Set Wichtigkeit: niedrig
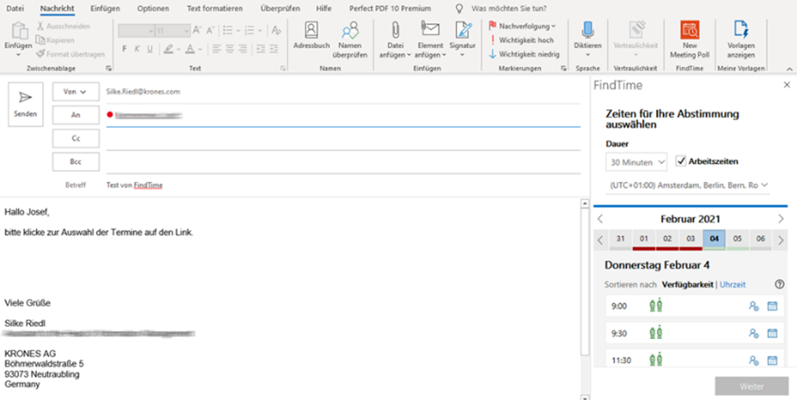Image resolution: width=797 pixels, height=400 pixels. pyautogui.click(x=524, y=54)
